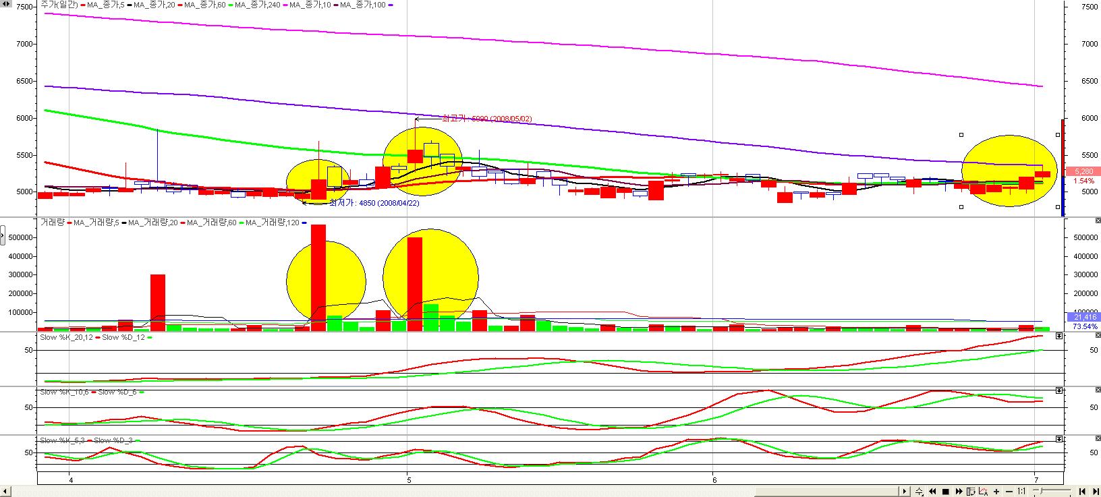Viewport: 1101px width, 497px height.
Task: Click the month 6 marker on the date axis
Action: (714, 479)
